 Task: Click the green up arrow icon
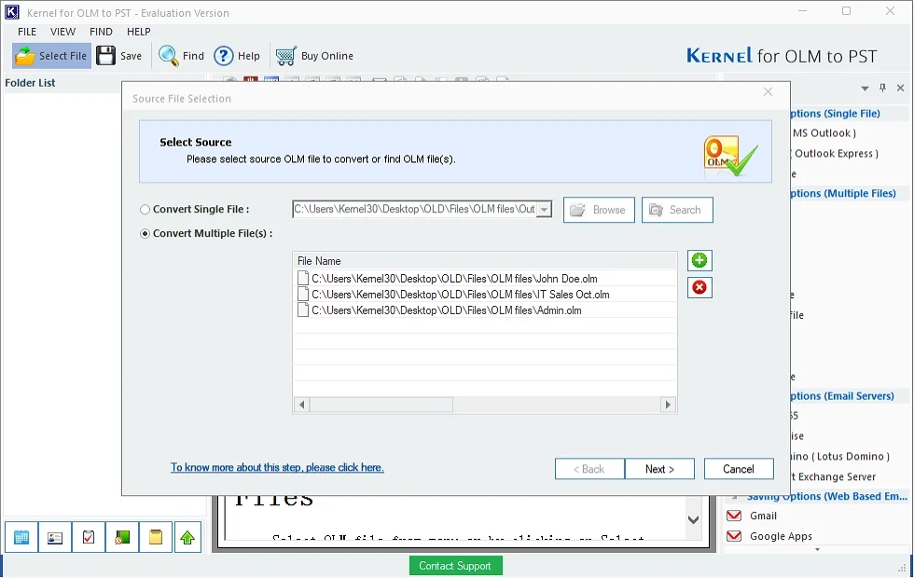[x=187, y=537]
